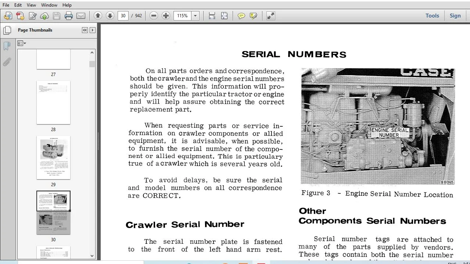
Task: Select the page 27 thumbnail
Action: (x=53, y=60)
